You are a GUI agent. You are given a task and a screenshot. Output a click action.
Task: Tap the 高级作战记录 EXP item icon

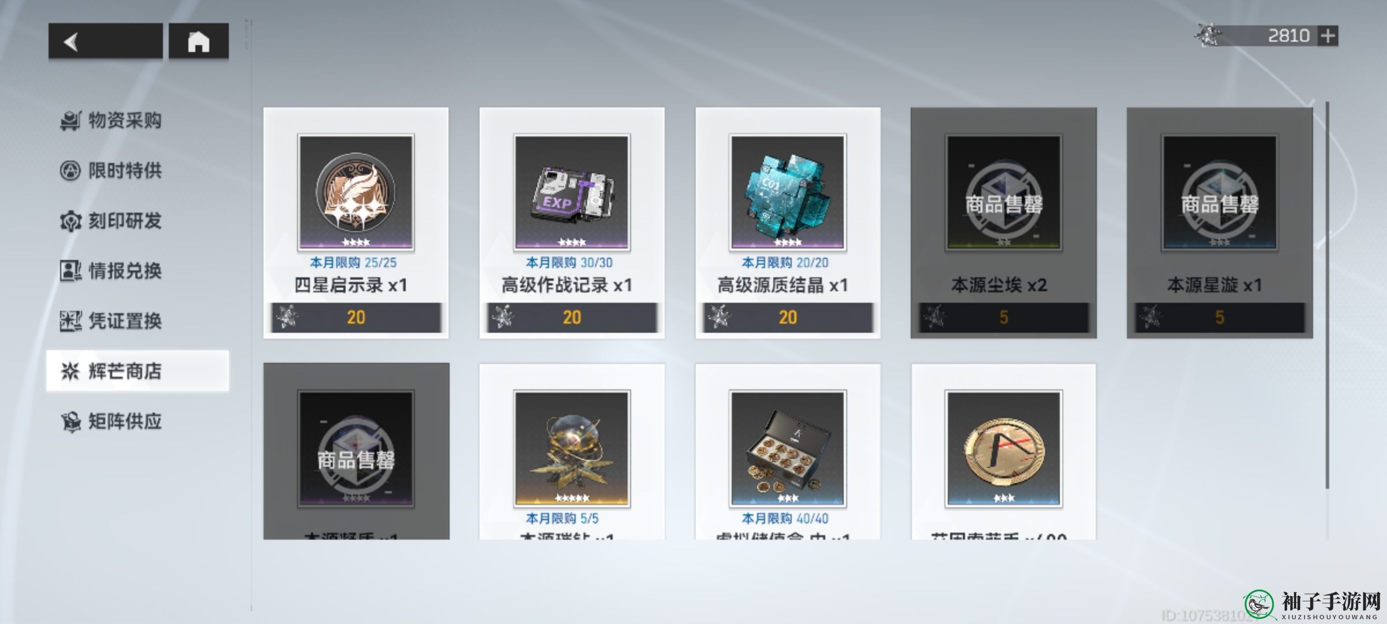(572, 192)
